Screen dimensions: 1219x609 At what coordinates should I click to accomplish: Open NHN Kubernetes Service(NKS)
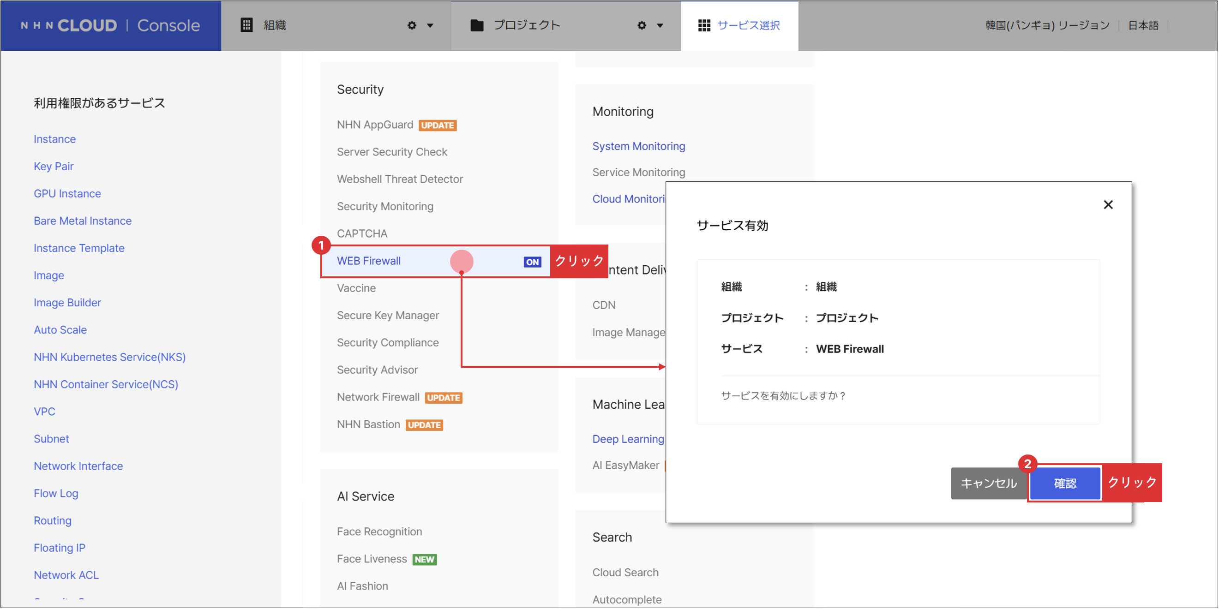pos(109,358)
